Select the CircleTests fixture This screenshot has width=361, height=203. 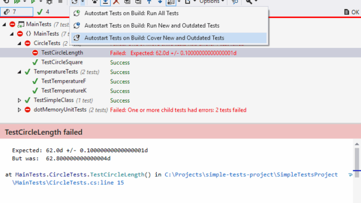[47, 43]
